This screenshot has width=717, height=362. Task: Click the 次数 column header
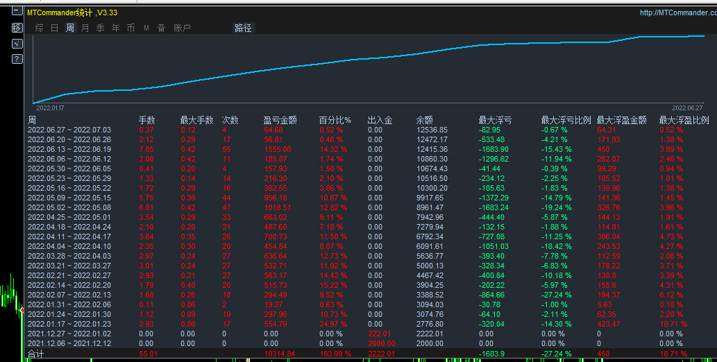(x=230, y=120)
